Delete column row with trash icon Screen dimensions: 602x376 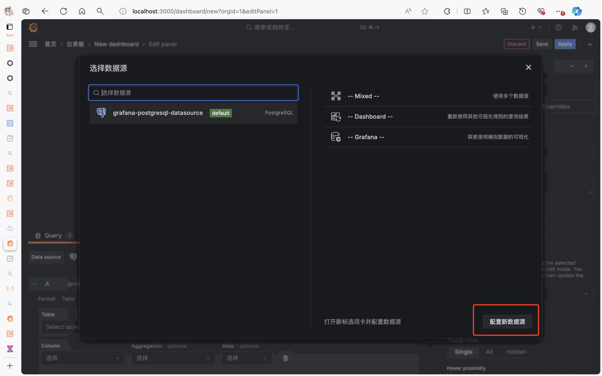285,358
